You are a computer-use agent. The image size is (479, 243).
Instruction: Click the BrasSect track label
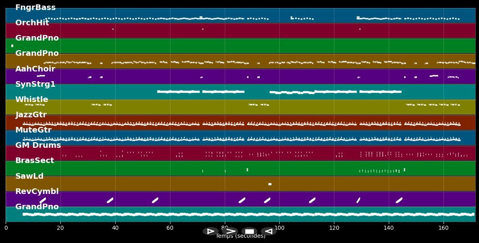[x=35, y=161]
